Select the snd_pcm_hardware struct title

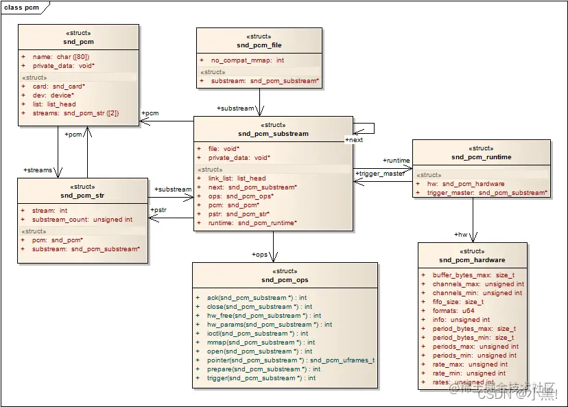(472, 260)
